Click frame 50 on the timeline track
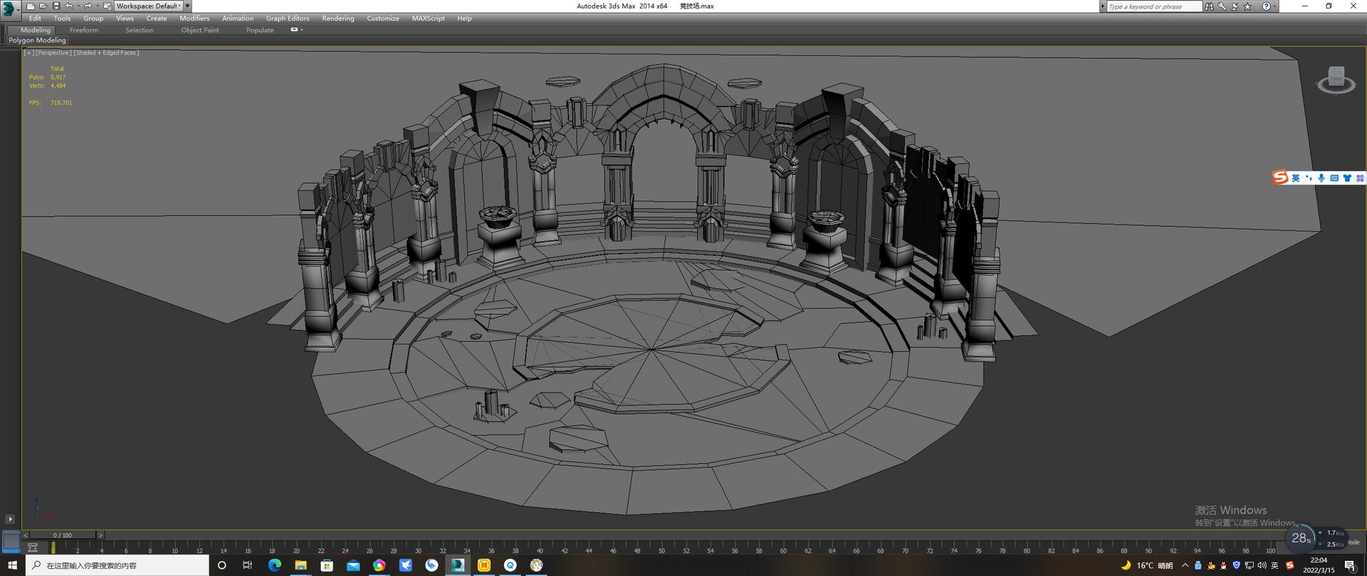 (661, 548)
